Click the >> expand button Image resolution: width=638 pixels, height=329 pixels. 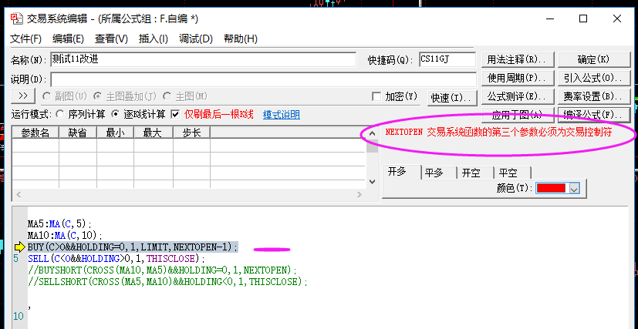point(23,96)
